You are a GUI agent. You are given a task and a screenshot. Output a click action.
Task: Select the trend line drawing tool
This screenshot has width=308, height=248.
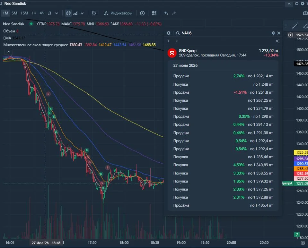(295, 26)
